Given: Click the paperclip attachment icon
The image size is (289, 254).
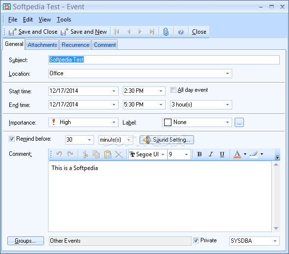Looking at the screenshot, I should pyautogui.click(x=166, y=32).
